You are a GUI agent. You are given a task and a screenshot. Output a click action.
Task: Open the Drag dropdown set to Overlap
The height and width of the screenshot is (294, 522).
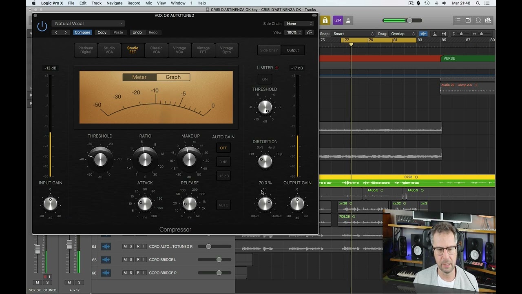coord(403,34)
